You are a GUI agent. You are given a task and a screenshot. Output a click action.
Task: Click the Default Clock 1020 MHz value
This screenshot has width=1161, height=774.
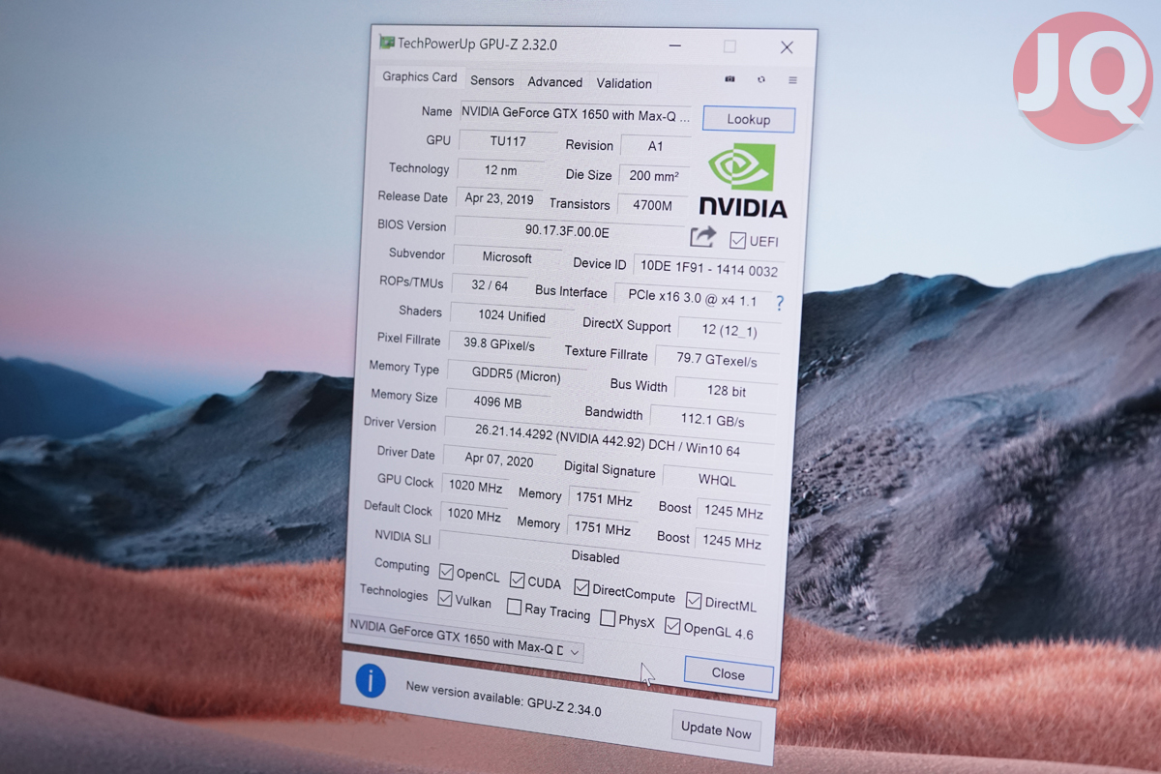tap(473, 516)
